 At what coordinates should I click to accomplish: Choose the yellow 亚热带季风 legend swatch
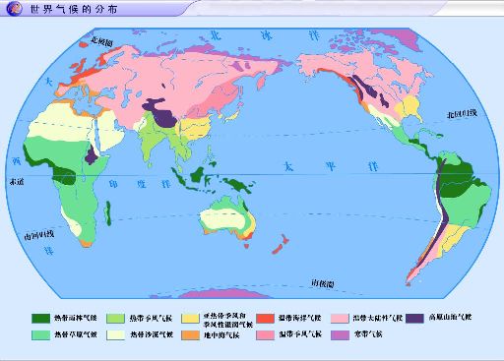[190, 319]
